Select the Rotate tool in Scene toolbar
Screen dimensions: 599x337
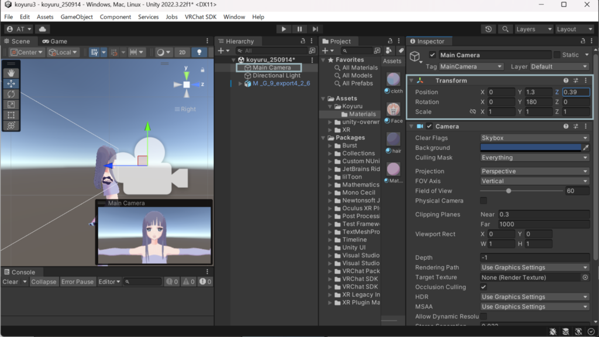tap(12, 94)
